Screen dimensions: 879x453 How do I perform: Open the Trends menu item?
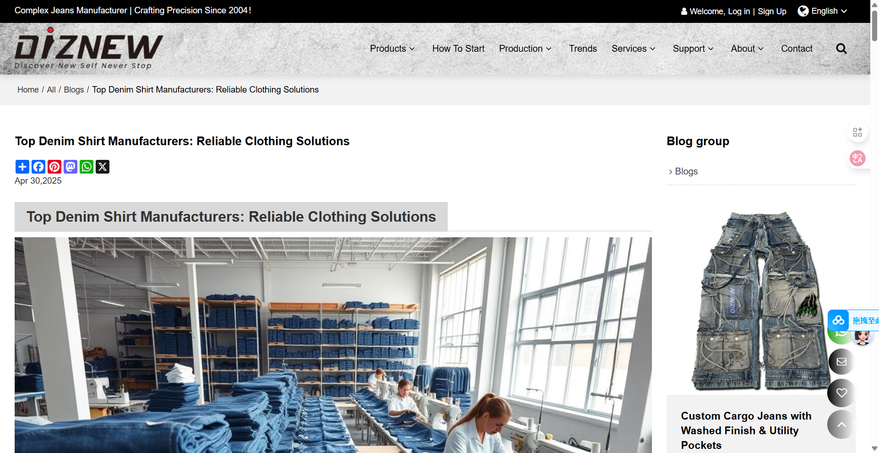583,49
